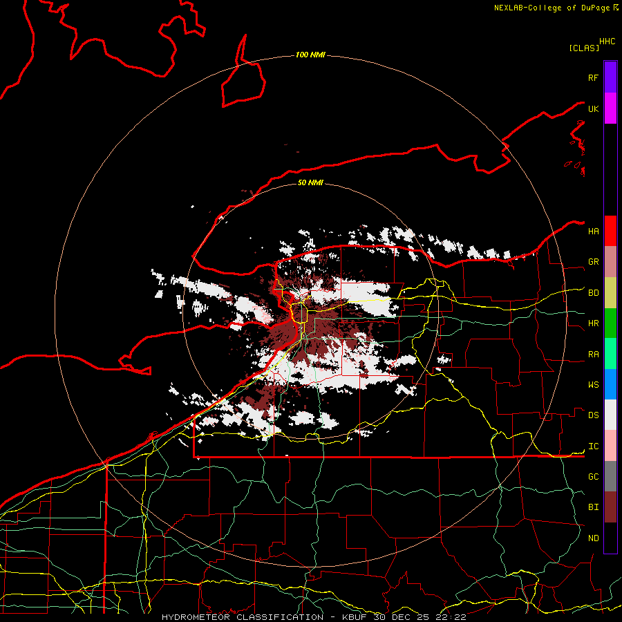Click the 'NEXLAB-College of DuPage' credit text
This screenshot has width=622, height=622.
(x=552, y=8)
